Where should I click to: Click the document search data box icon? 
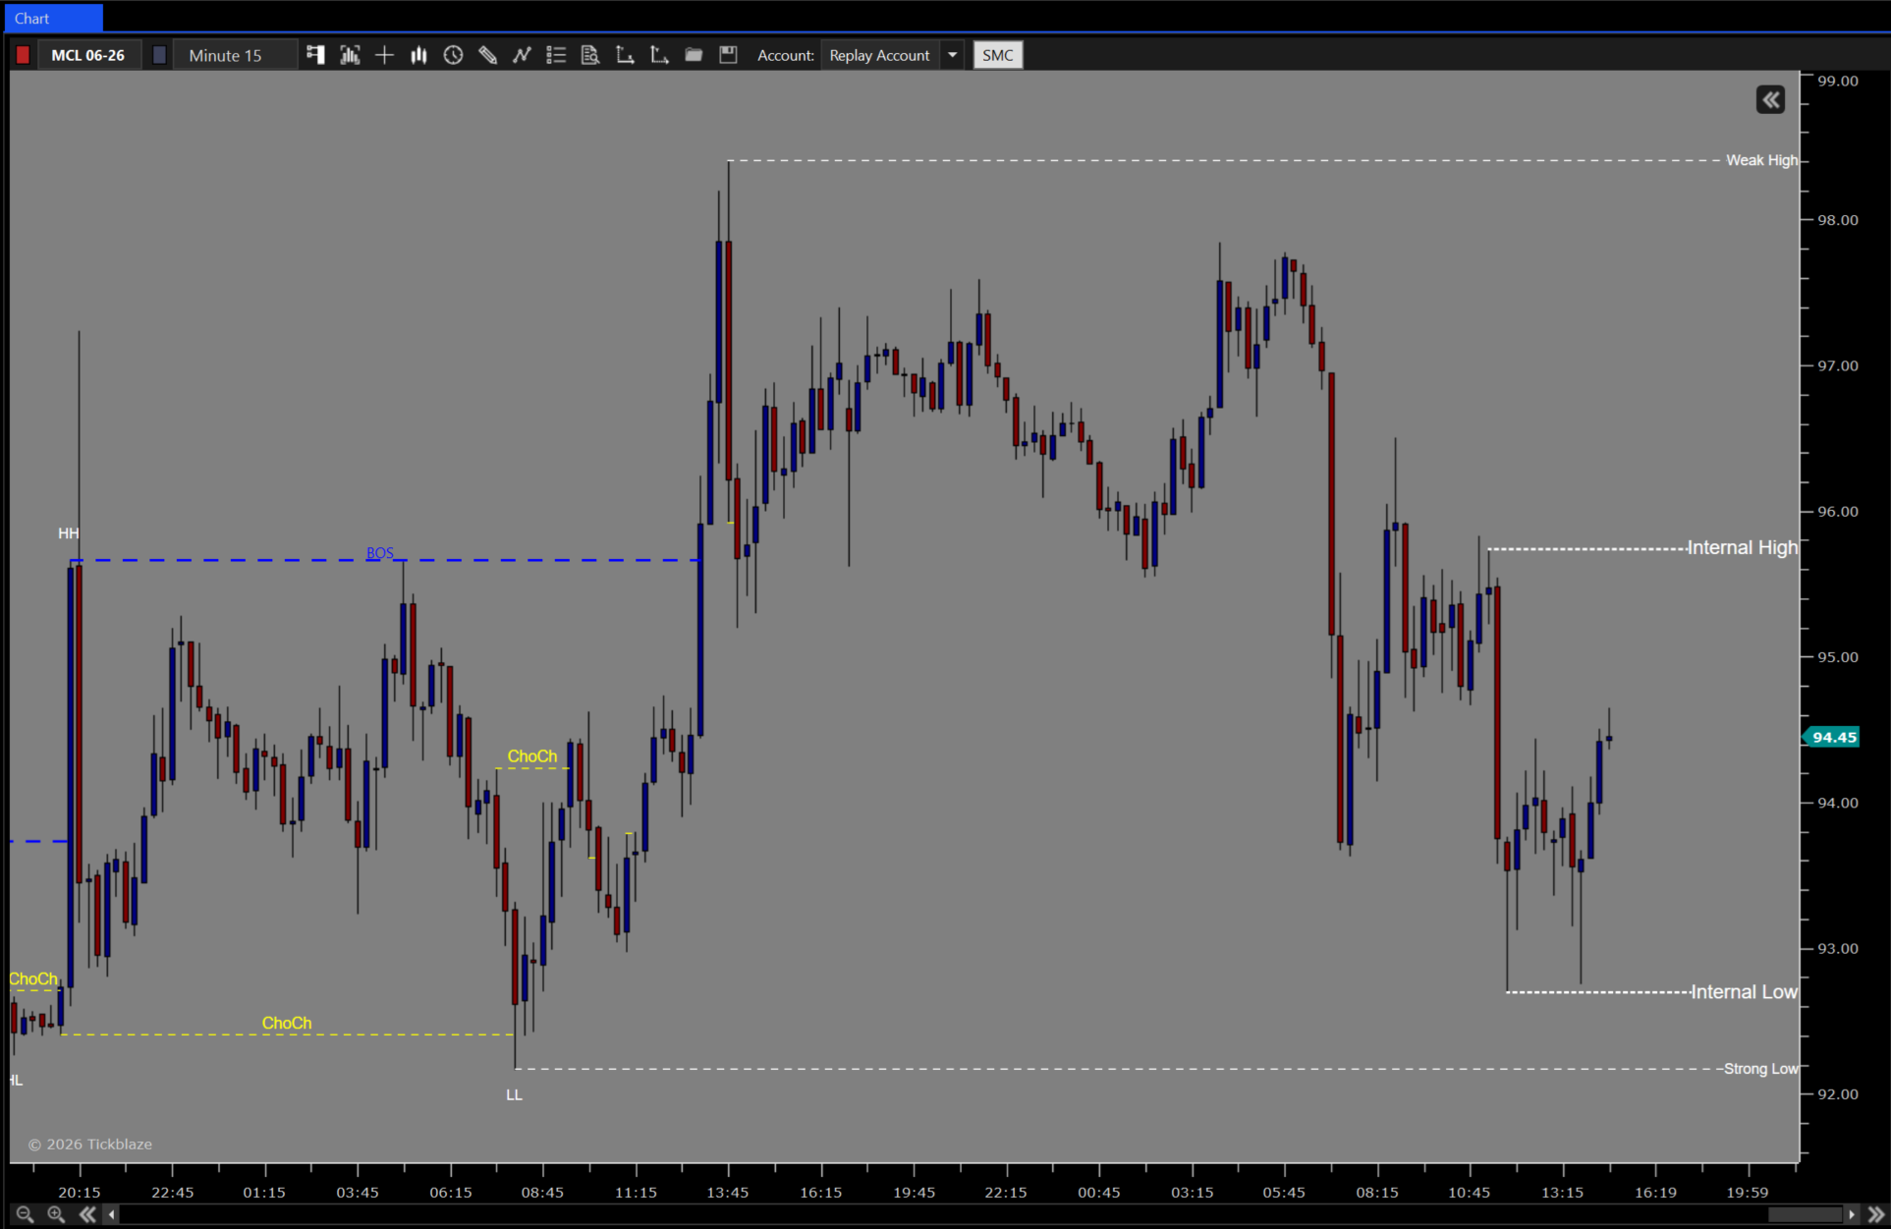[x=590, y=55]
